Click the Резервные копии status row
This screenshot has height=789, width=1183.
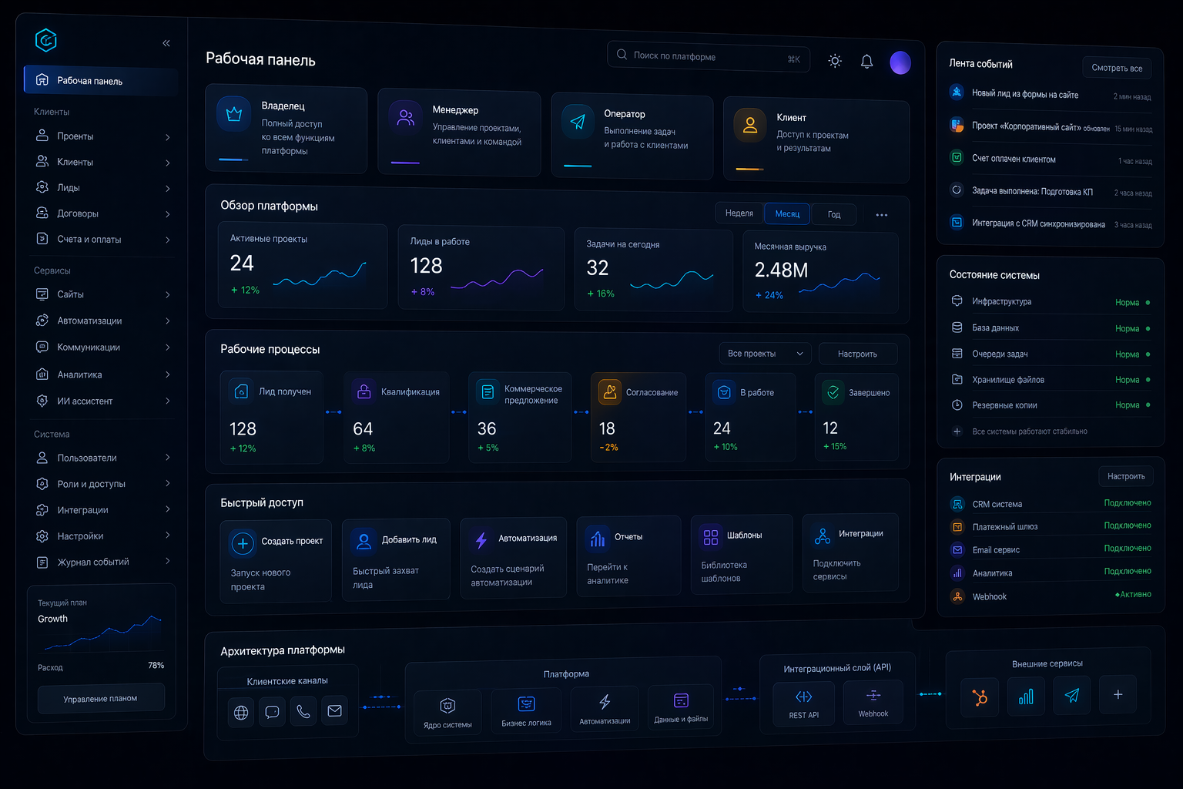(x=1051, y=405)
